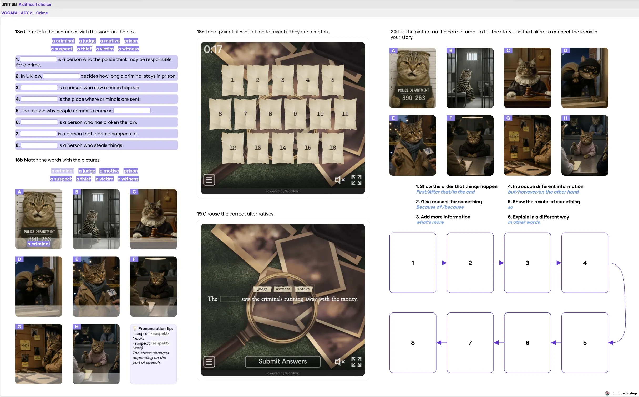Screen dimensions: 639x397
Task: Open the menu icon in exercise 19 game
Action: tap(209, 362)
